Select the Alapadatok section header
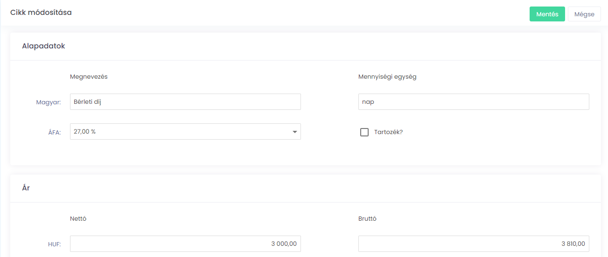 point(43,46)
